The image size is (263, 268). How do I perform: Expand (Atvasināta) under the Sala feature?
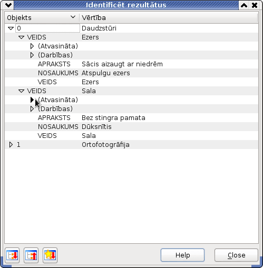pyautogui.click(x=32, y=100)
